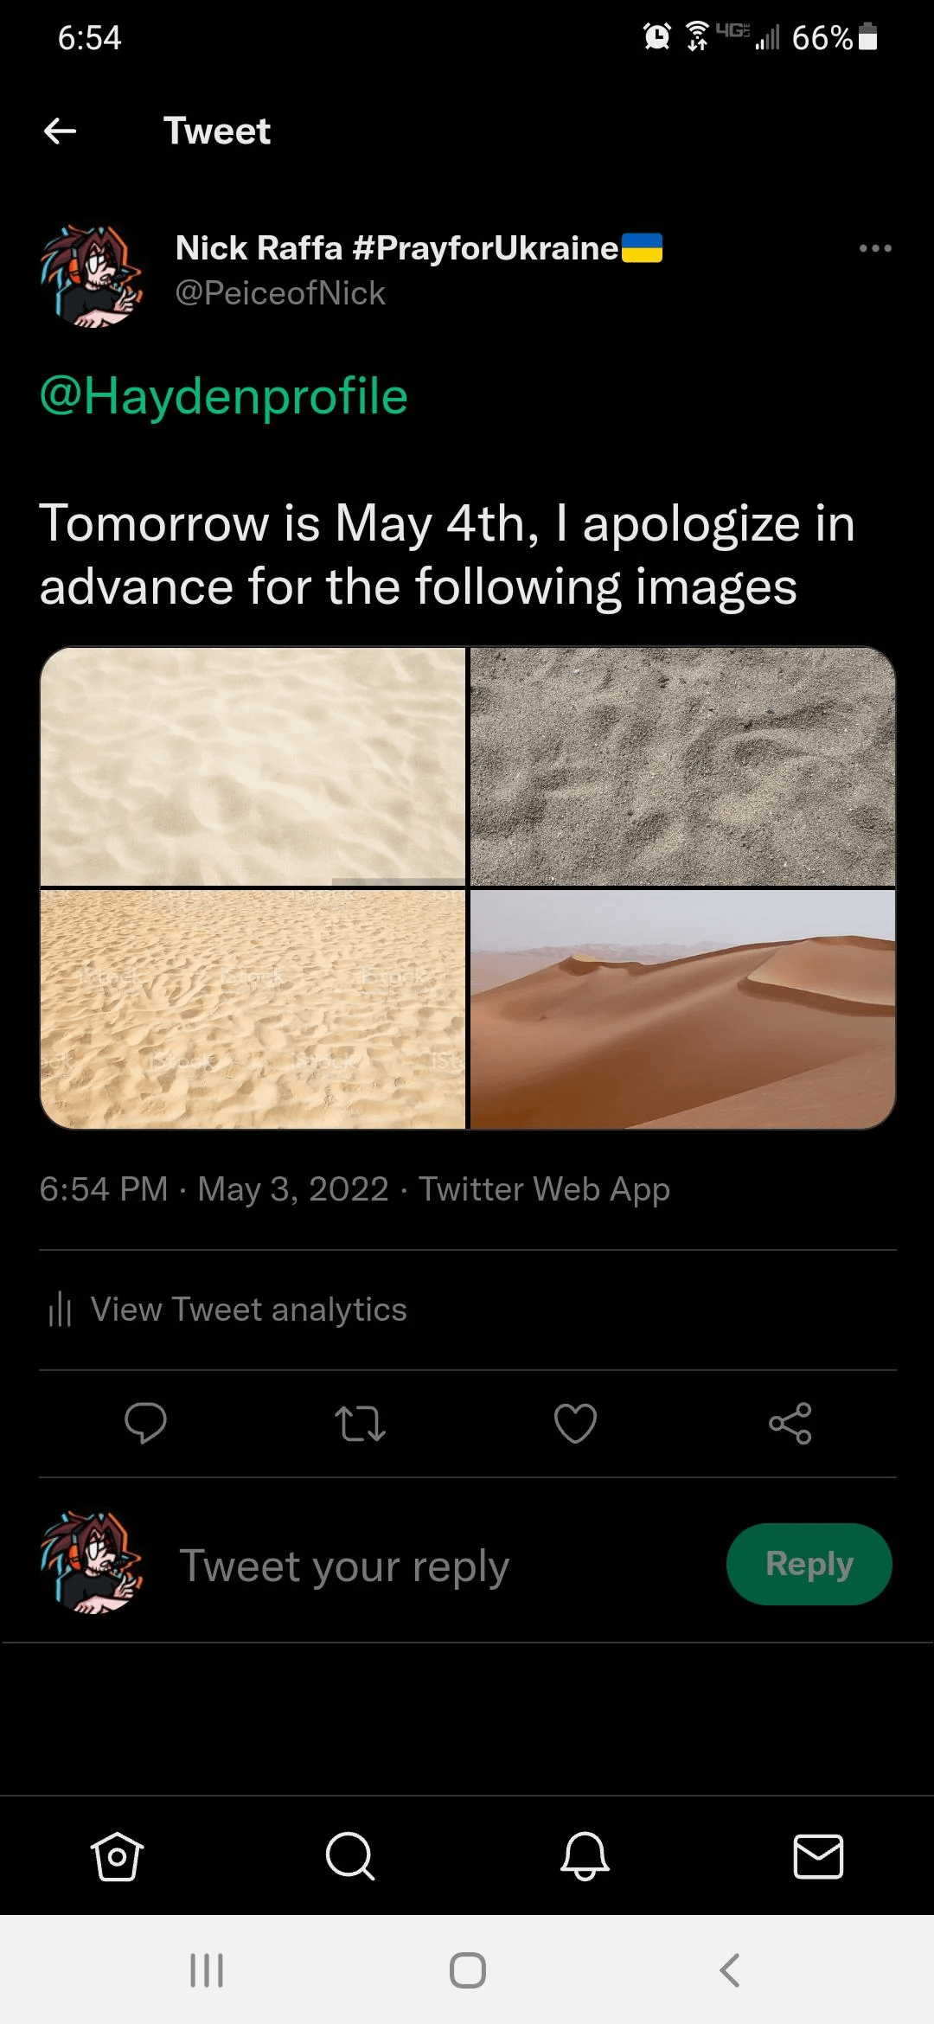
Task: View the gray sand top-right image
Action: point(682,766)
